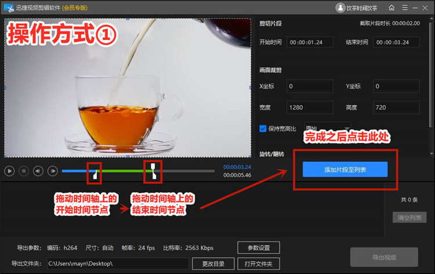Screen dimensions: 435x274
Task: Step to the previous frame
Action: pyautogui.click(x=38, y=171)
